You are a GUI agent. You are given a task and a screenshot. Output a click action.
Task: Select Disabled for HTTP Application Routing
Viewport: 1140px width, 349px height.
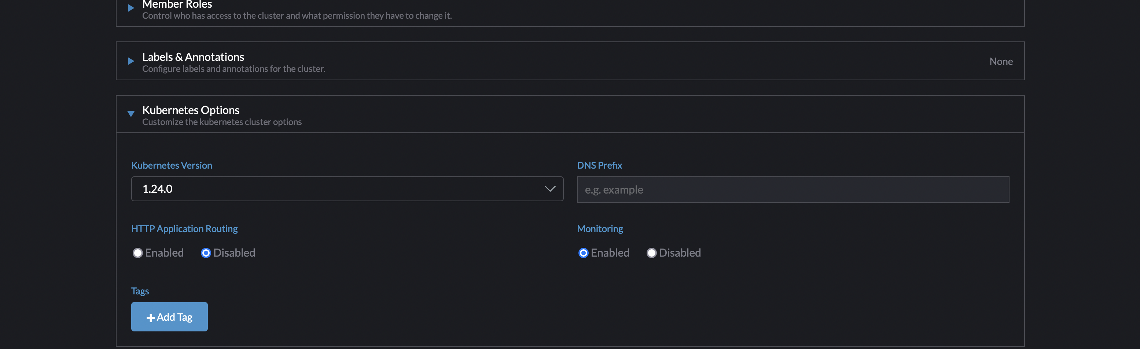[x=206, y=253]
